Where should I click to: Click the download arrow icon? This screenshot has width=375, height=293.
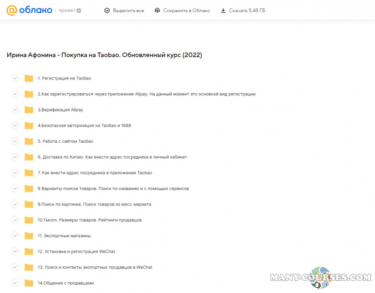(223, 10)
